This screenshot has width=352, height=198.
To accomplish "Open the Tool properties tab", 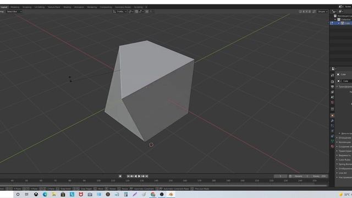I will coord(332,75).
